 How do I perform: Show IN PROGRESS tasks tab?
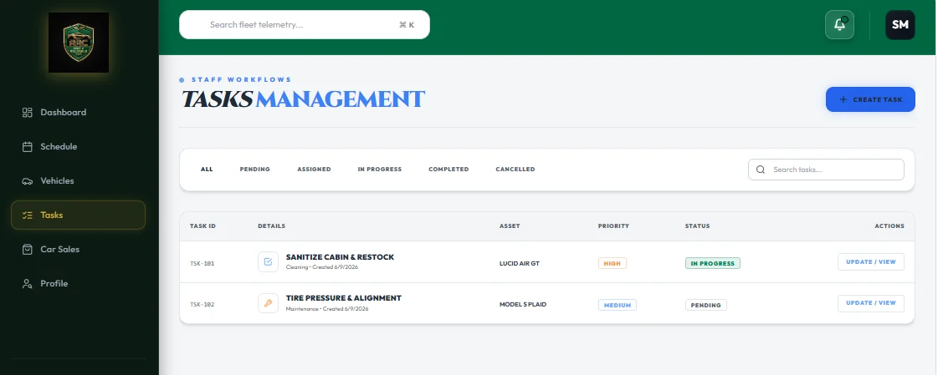(x=380, y=170)
